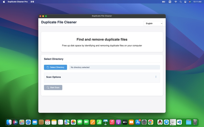The width and height of the screenshot is (204, 127).
Task: Open the Apple menu
Action: 4,2
